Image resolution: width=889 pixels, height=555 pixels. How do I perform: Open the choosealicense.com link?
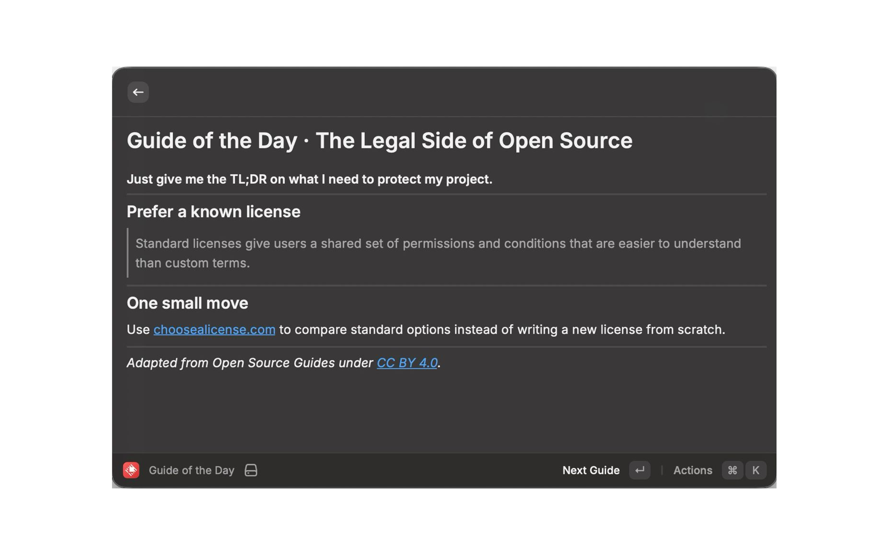pos(214,329)
